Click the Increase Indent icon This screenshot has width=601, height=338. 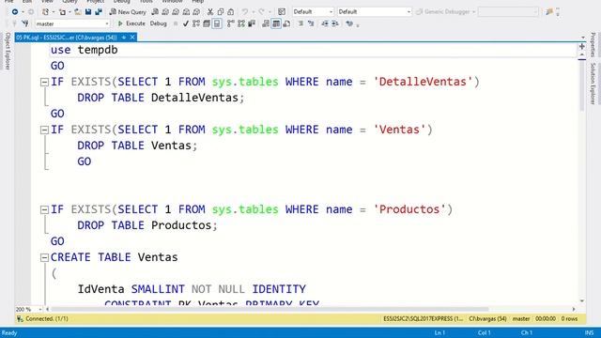pos(334,23)
